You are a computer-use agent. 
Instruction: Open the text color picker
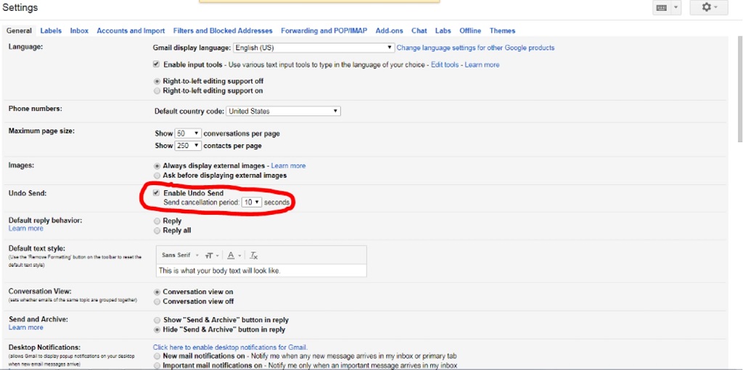click(234, 255)
